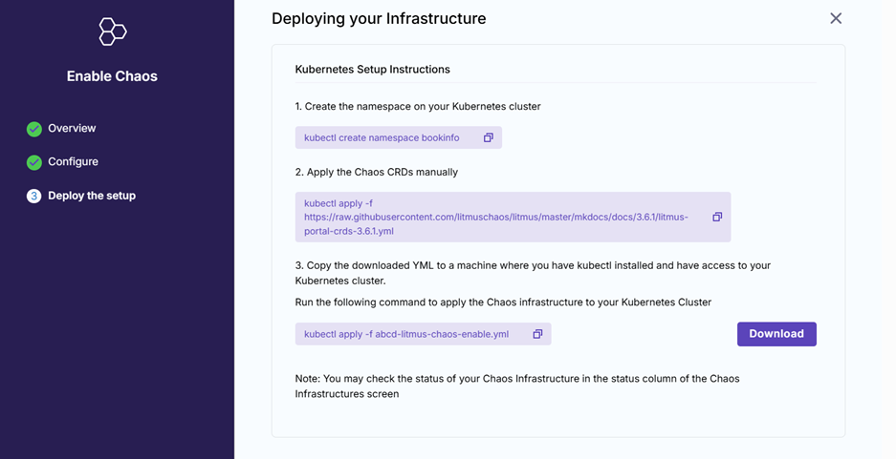
Task: Download the chaos infrastructure YML file
Action: tap(776, 334)
